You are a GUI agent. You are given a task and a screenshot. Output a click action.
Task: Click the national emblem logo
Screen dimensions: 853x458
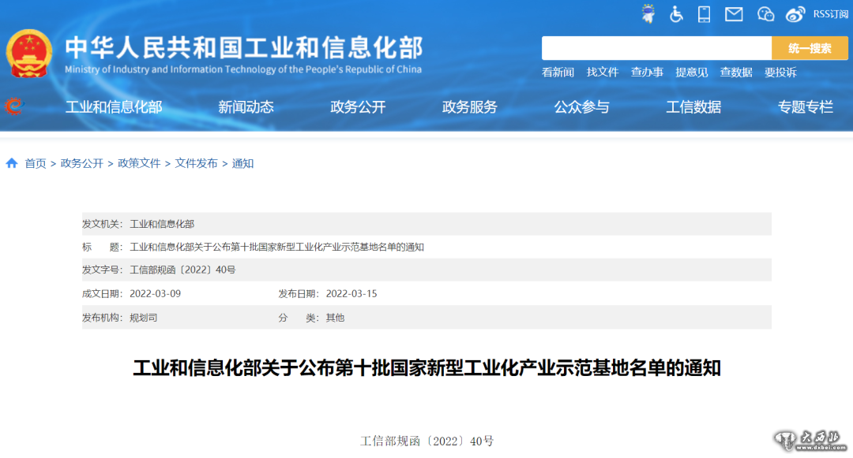[29, 54]
